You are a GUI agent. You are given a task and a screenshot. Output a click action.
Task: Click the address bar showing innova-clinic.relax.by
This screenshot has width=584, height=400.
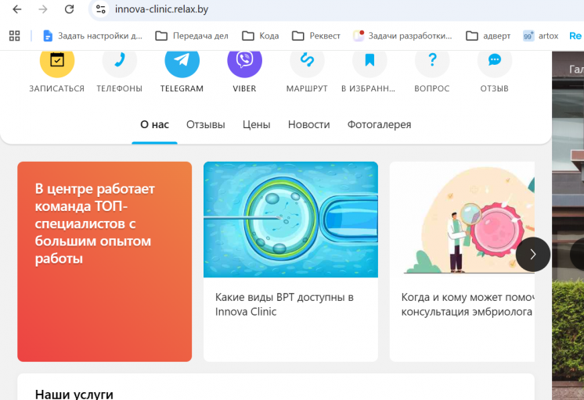(x=335, y=9)
